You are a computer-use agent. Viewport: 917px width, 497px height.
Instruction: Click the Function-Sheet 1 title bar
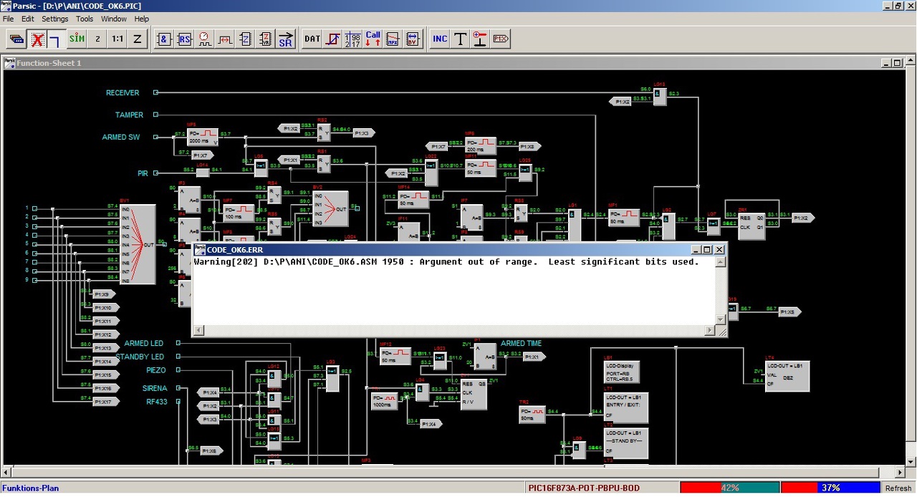(453, 63)
